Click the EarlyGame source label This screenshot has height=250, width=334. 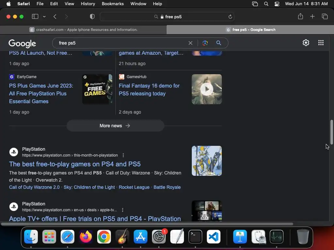[27, 77]
